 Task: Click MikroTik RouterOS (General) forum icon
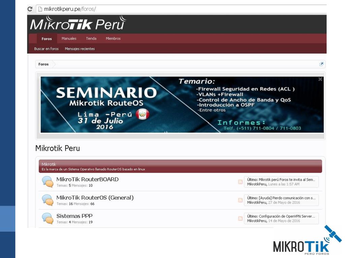(48, 200)
